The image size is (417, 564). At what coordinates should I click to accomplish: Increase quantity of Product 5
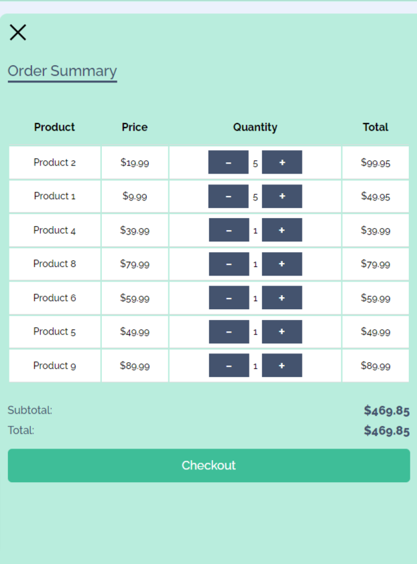282,332
